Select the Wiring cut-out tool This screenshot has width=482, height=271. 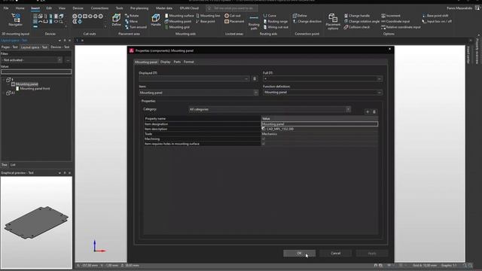[x=276, y=27]
